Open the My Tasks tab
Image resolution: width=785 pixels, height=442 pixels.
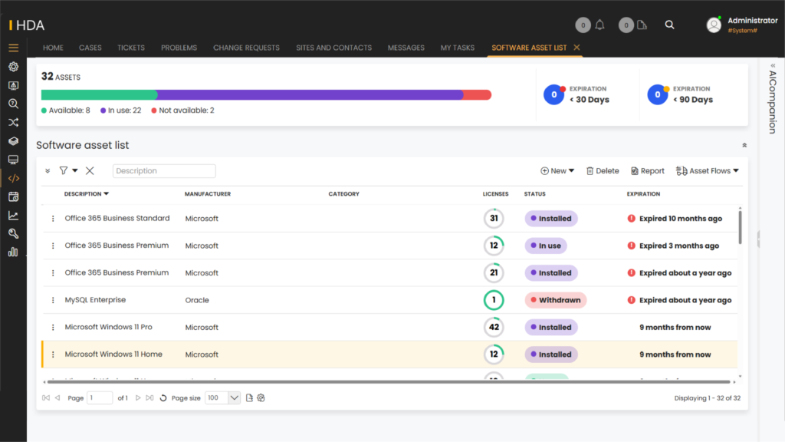click(x=458, y=48)
